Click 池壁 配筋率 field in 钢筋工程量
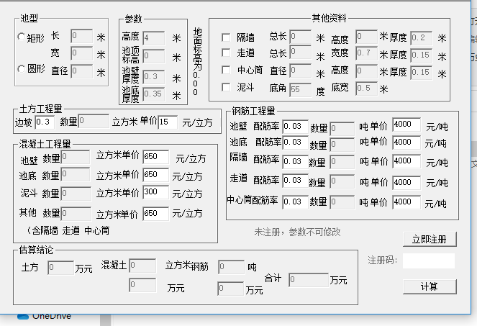477x326 pixels. [296, 127]
